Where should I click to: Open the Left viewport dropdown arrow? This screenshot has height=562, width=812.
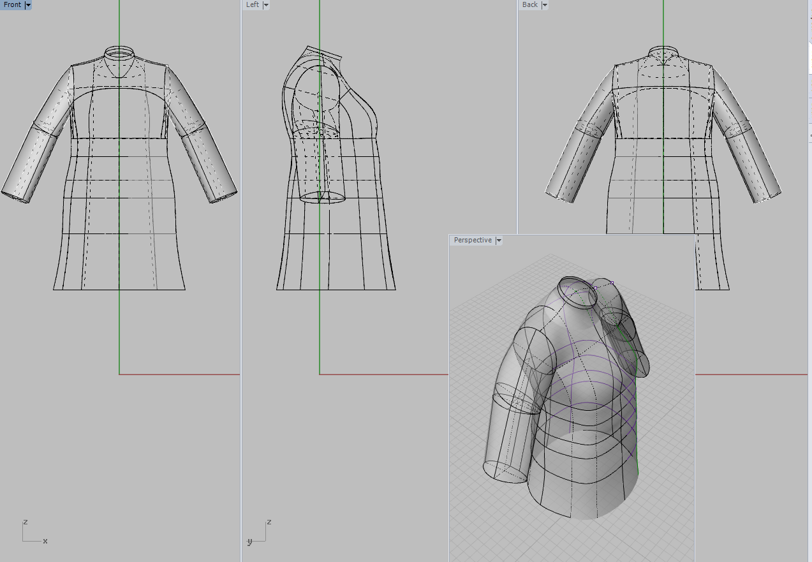(266, 5)
